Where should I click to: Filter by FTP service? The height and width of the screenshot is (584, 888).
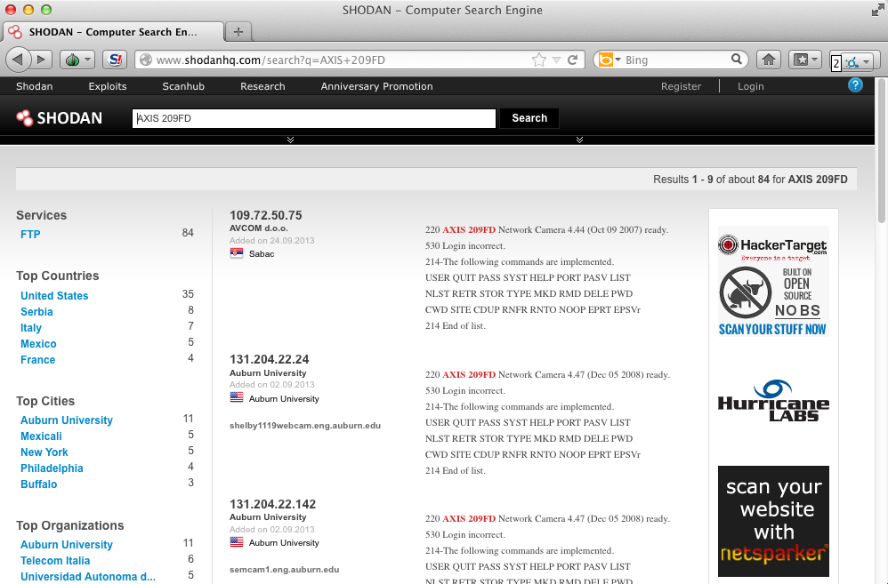coord(30,235)
